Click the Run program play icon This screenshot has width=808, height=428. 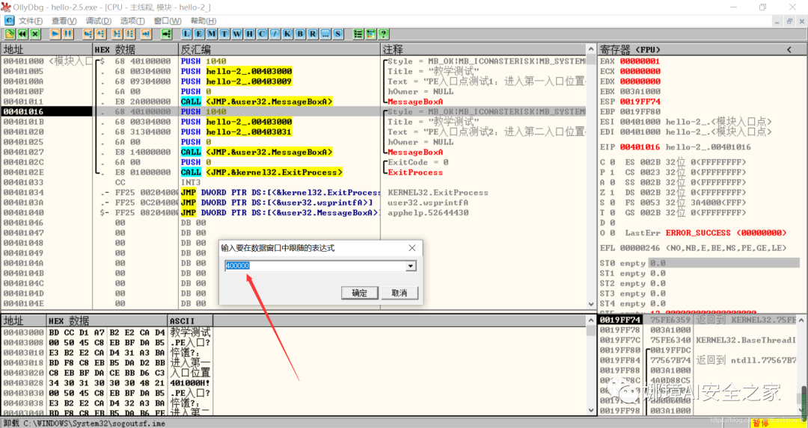tap(55, 34)
